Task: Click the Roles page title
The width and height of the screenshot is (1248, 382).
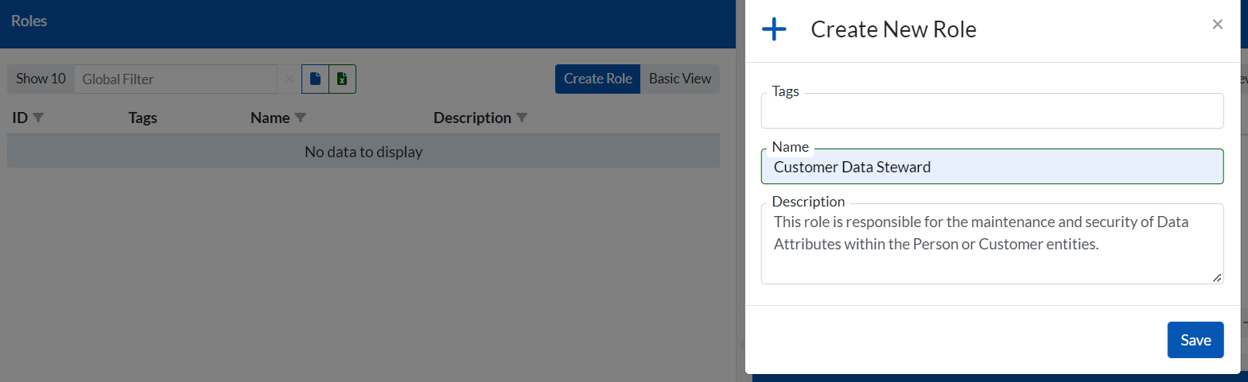Action: click(x=29, y=21)
